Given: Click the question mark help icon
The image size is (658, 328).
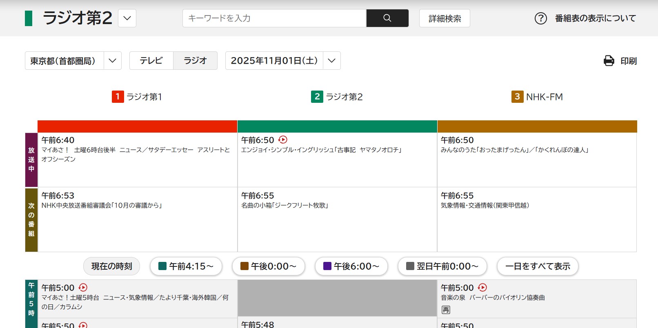Looking at the screenshot, I should click(540, 18).
